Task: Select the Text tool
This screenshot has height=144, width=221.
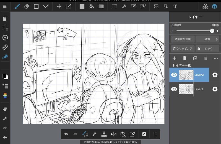Action: (175, 6)
